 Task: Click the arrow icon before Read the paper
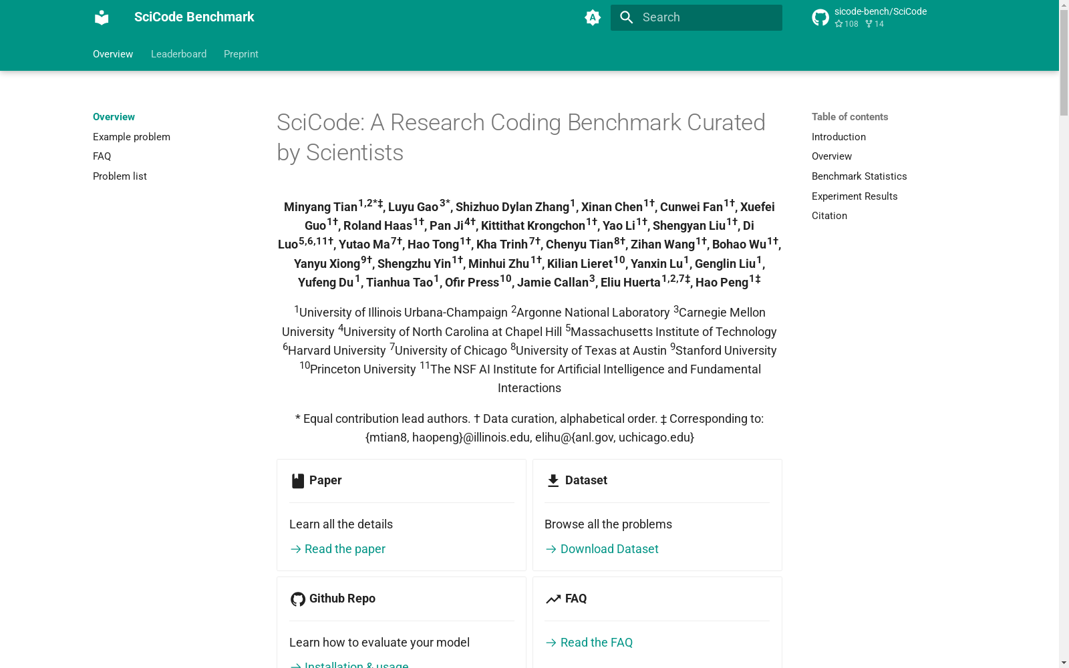click(295, 549)
